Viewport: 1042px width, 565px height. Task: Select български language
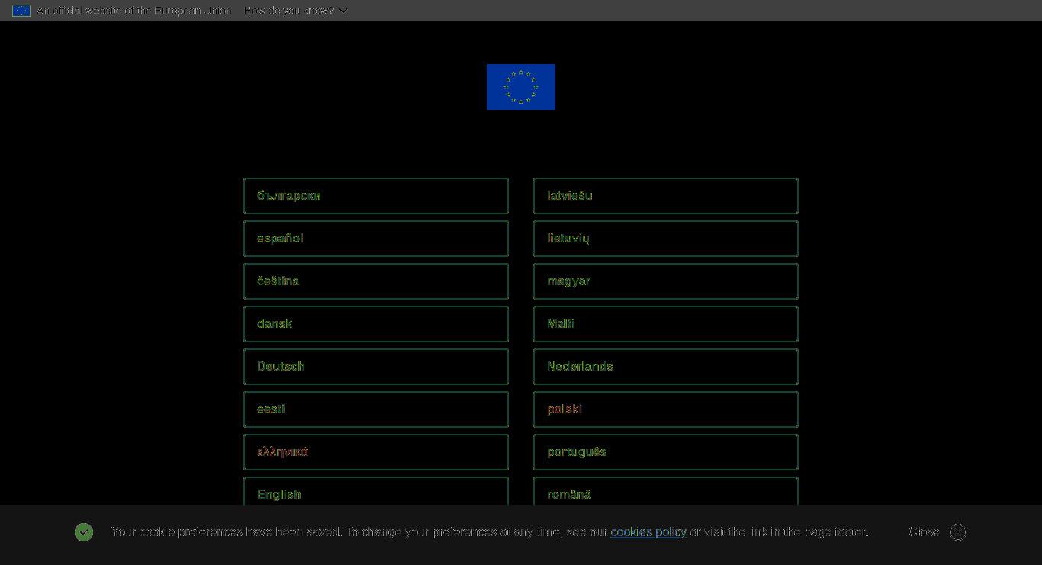coord(376,196)
